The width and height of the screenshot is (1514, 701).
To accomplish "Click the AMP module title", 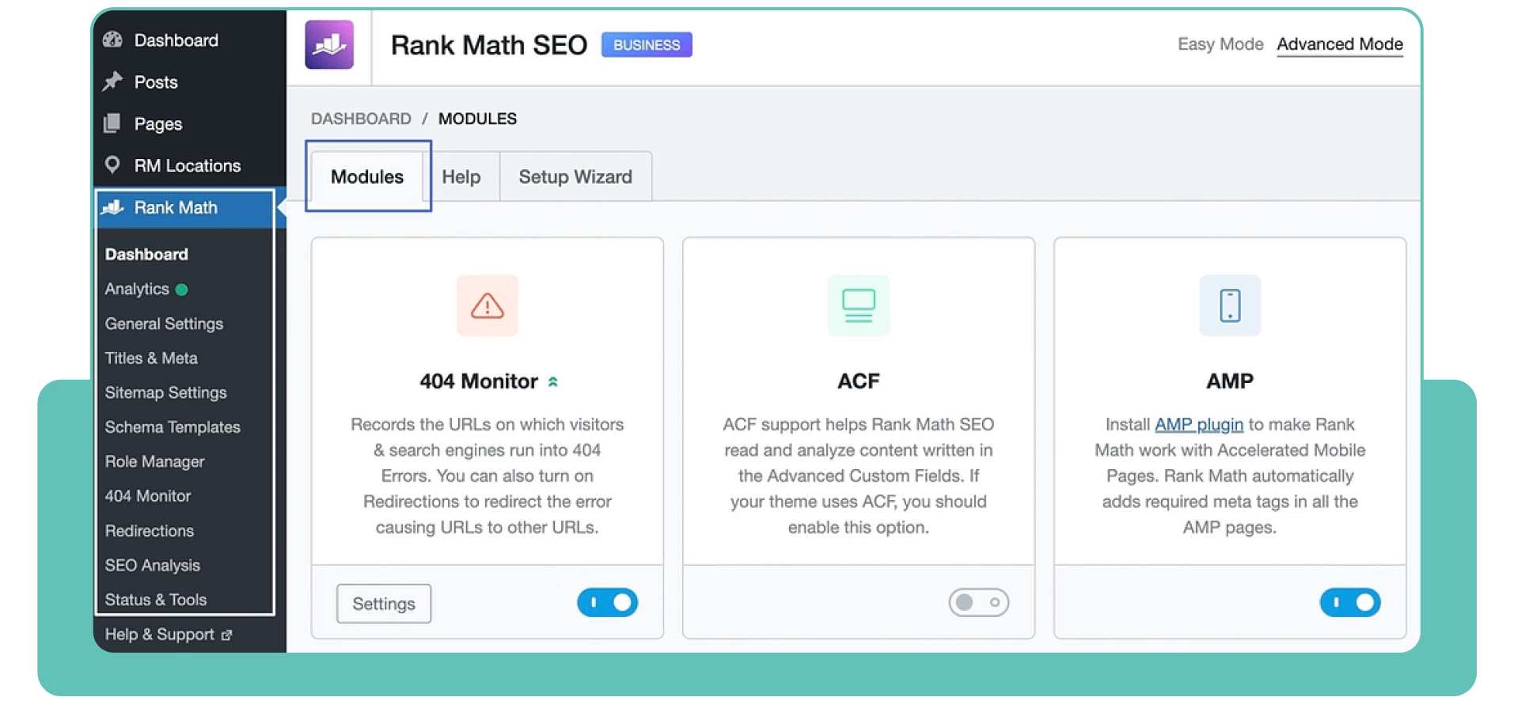I will (x=1230, y=381).
